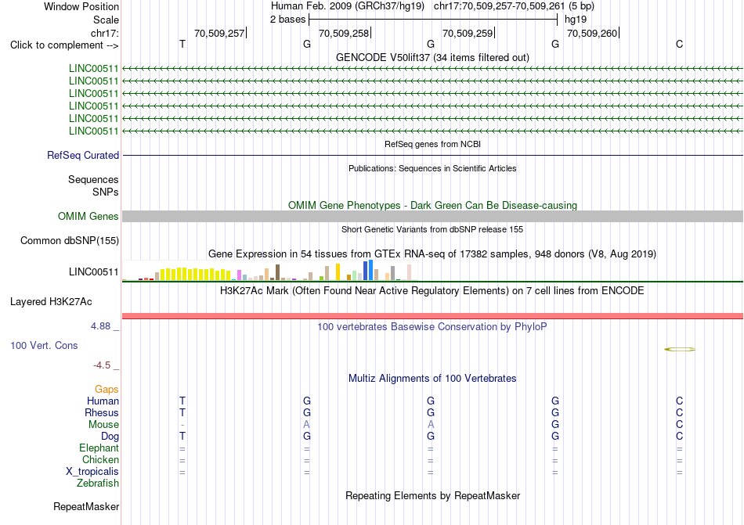Screen dimensions: 744x525
Task: Select the 'Elephant' alignment species label
Action: click(99, 448)
